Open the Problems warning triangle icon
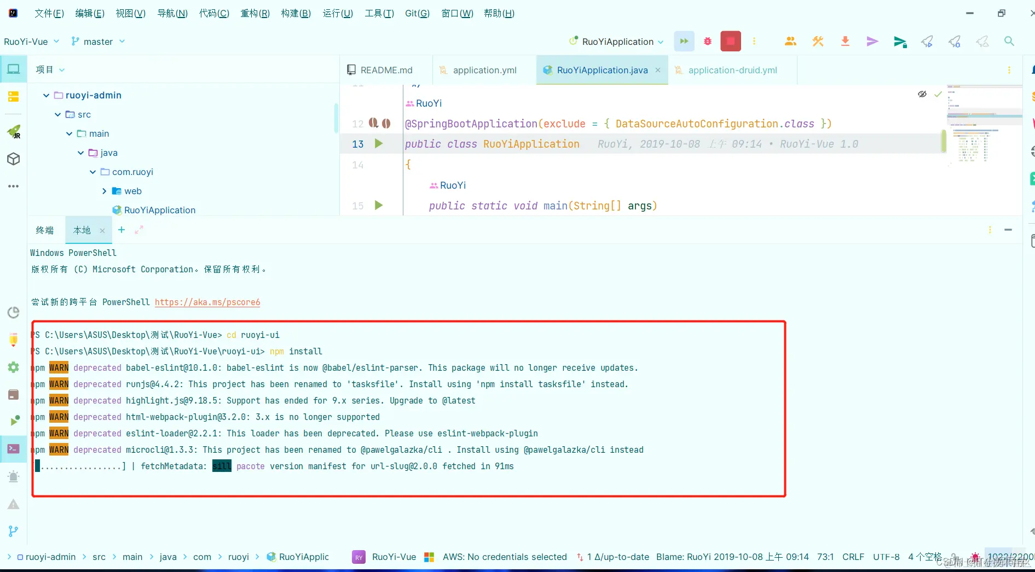This screenshot has width=1035, height=572. pyautogui.click(x=14, y=504)
